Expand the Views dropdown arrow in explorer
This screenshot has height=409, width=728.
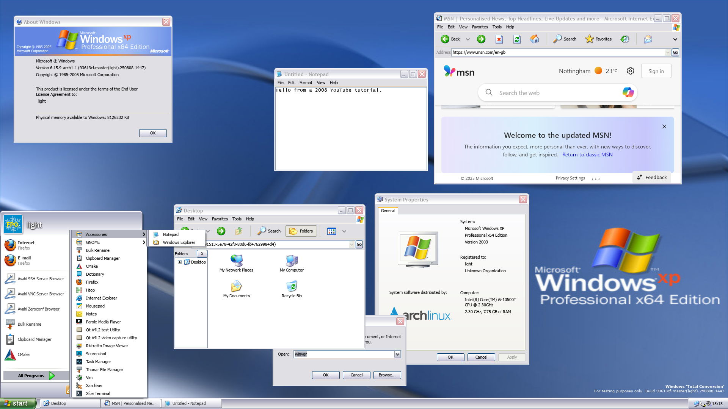tap(344, 231)
